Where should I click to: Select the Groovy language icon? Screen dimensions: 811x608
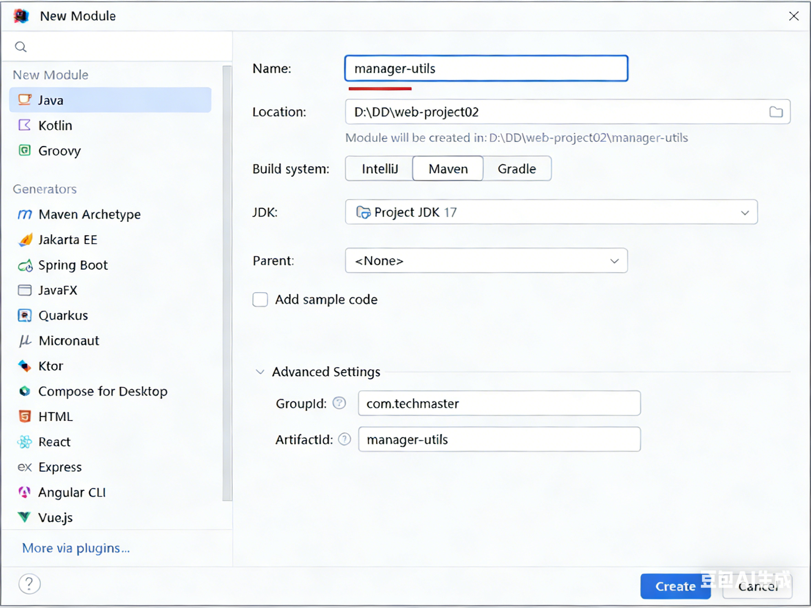coord(25,151)
